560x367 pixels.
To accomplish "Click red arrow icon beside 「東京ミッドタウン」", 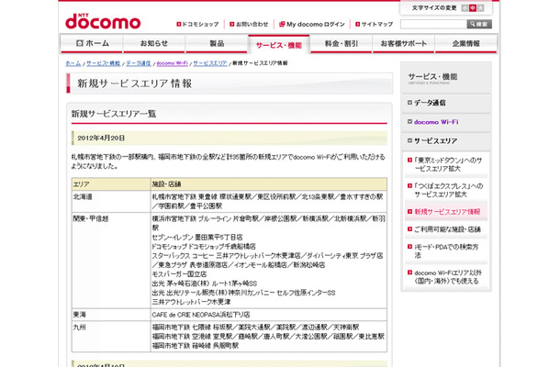I will 410,160.
